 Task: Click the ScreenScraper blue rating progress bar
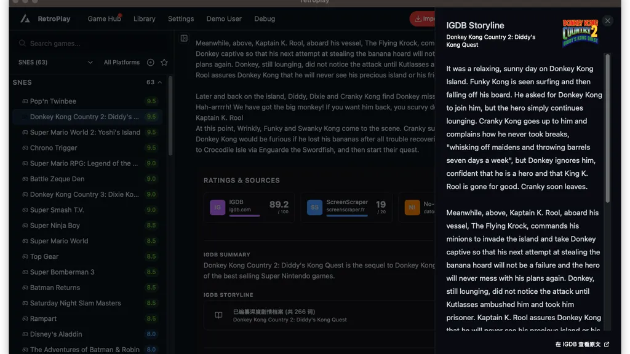347,216
